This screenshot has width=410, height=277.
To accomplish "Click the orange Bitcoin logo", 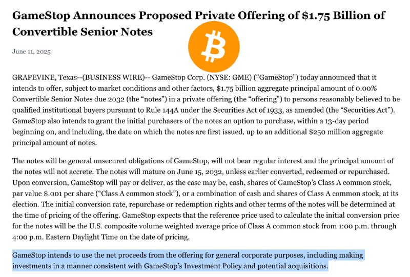I will coord(214,47).
